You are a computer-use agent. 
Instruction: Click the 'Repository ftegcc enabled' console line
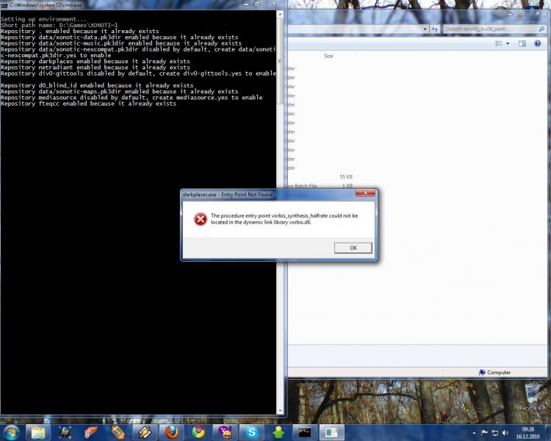pyautogui.click(x=89, y=104)
